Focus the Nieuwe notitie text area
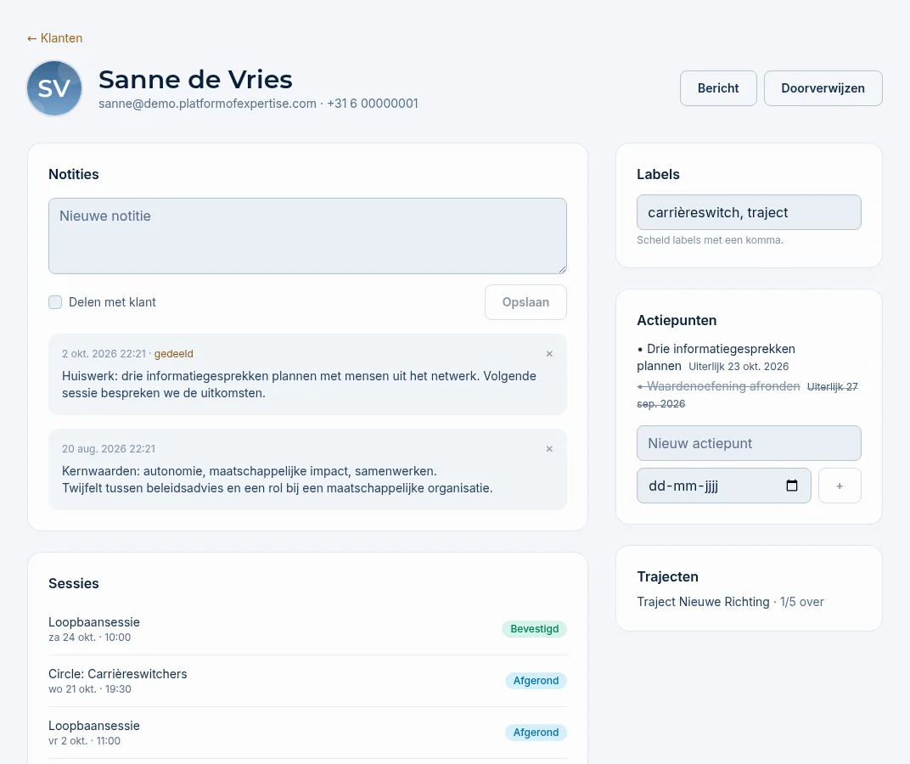 [307, 236]
